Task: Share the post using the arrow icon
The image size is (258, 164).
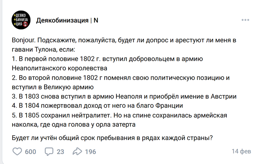Action: (77, 151)
